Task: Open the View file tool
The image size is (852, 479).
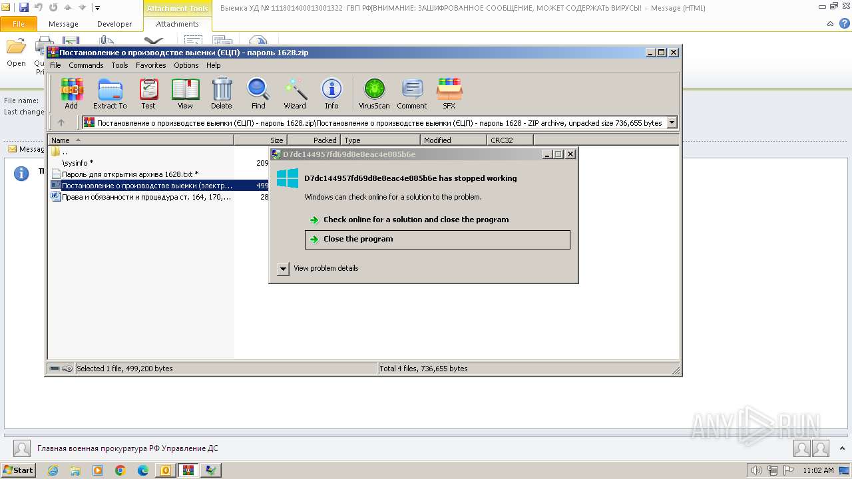Action: click(x=186, y=93)
